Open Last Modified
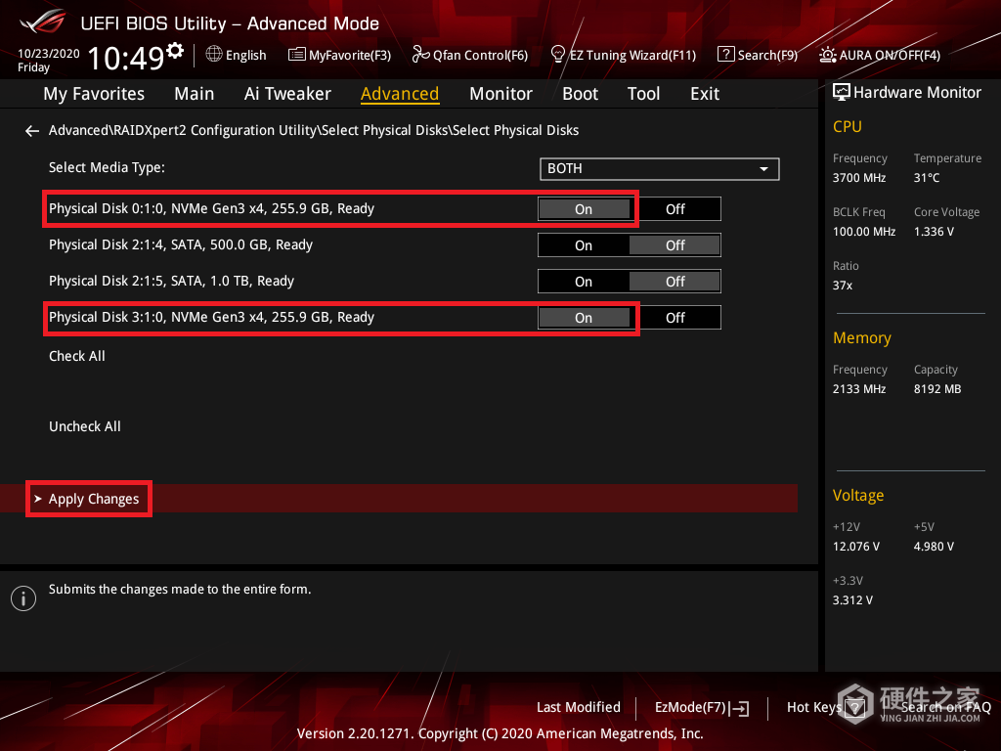The image size is (1001, 751). 579,708
